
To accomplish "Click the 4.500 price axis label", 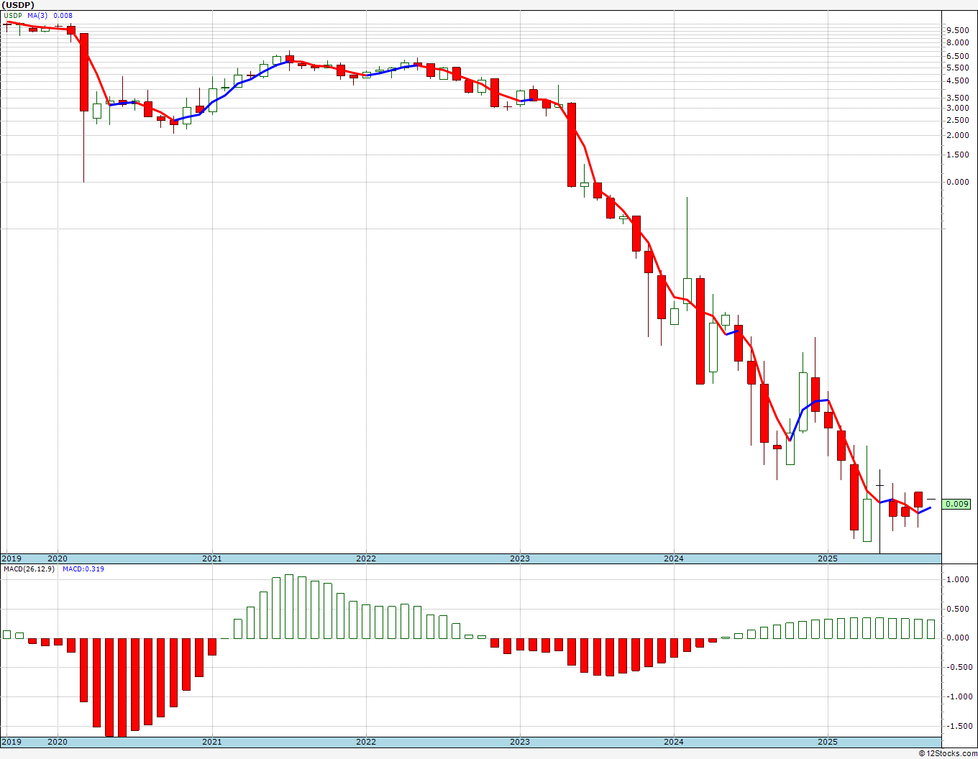I will tap(958, 80).
